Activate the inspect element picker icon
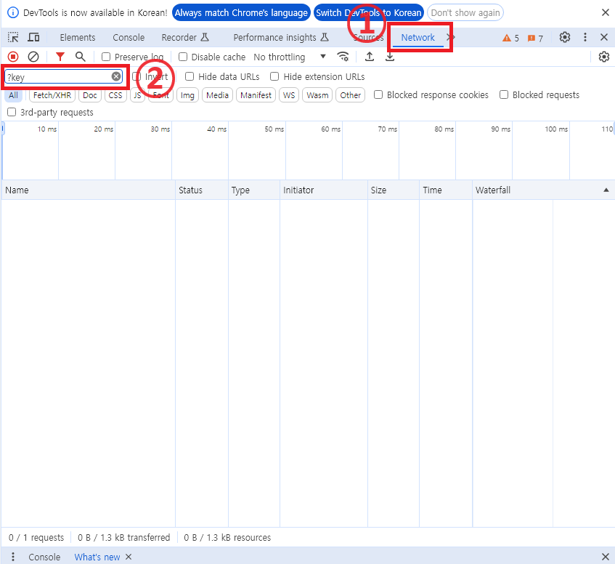 [x=13, y=37]
